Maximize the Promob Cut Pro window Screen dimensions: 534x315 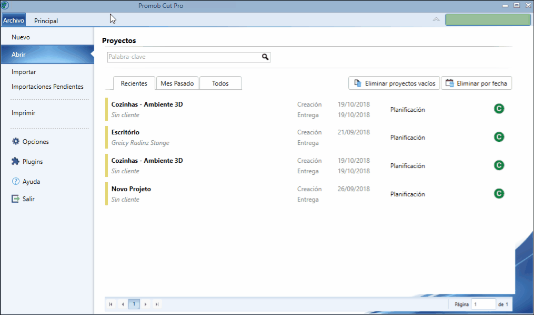[x=517, y=5]
